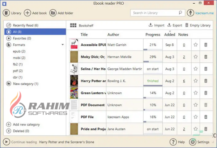This screenshot has height=148, width=217.
Task: Collapse the Formats section arrow
Action: pos(63,45)
